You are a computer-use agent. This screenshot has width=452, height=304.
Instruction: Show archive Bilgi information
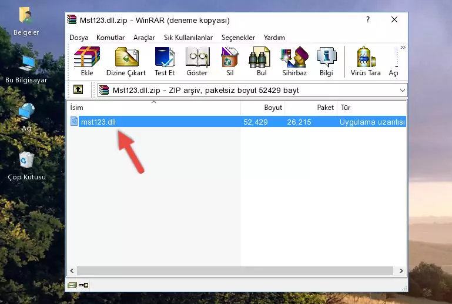[x=326, y=61]
